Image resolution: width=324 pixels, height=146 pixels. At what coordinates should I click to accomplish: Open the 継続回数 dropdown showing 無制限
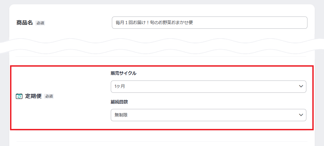[209, 115]
